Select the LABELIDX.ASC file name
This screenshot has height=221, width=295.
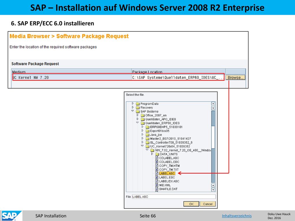click(x=169, y=181)
